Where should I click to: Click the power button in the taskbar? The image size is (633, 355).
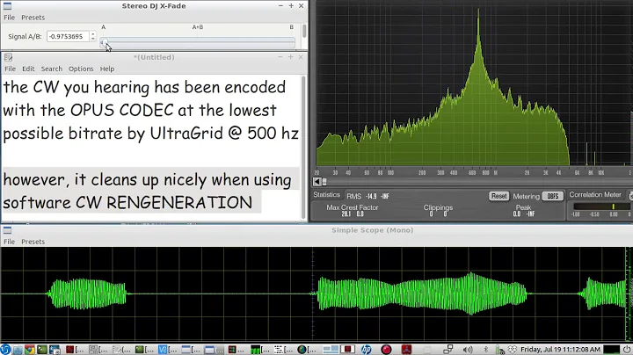tap(627, 350)
